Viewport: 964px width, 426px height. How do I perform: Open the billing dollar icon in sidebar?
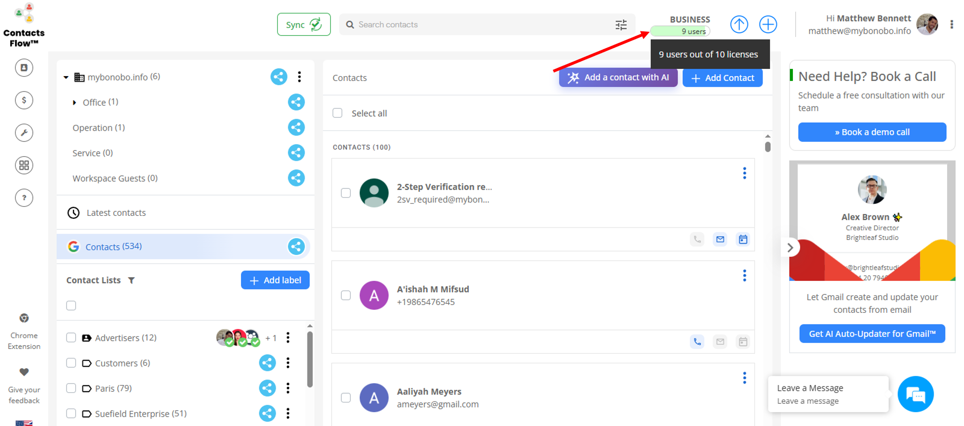point(24,100)
